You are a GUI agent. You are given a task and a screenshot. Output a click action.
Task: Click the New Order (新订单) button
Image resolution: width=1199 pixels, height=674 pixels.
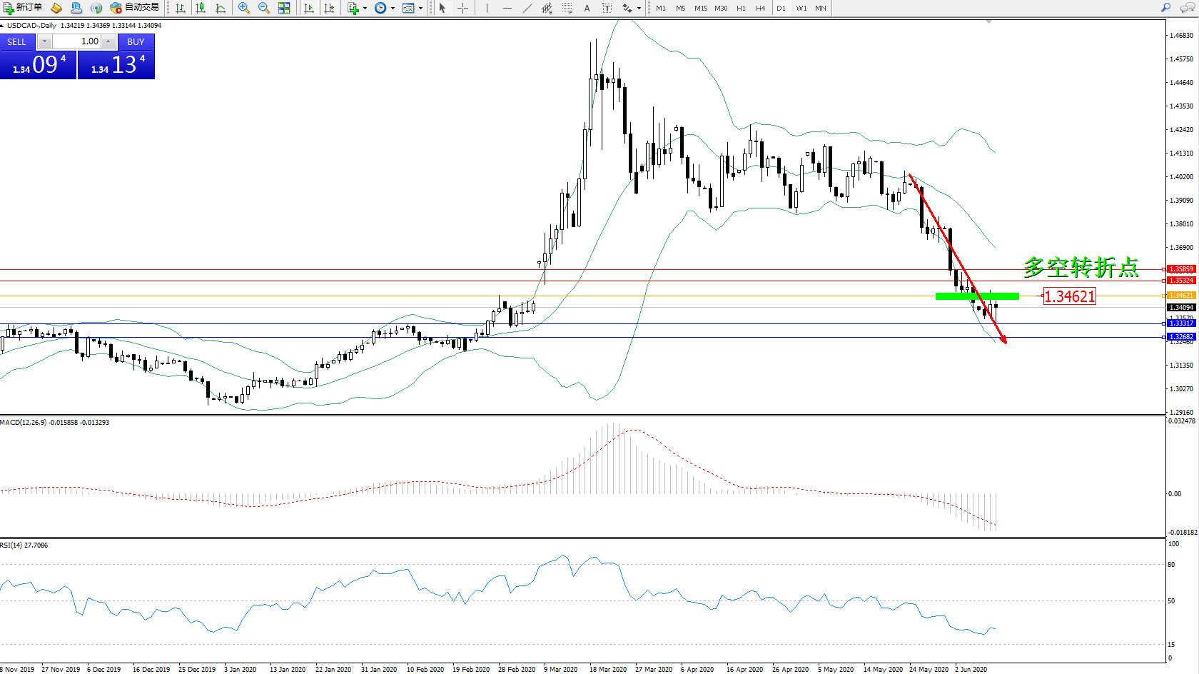pos(22,8)
